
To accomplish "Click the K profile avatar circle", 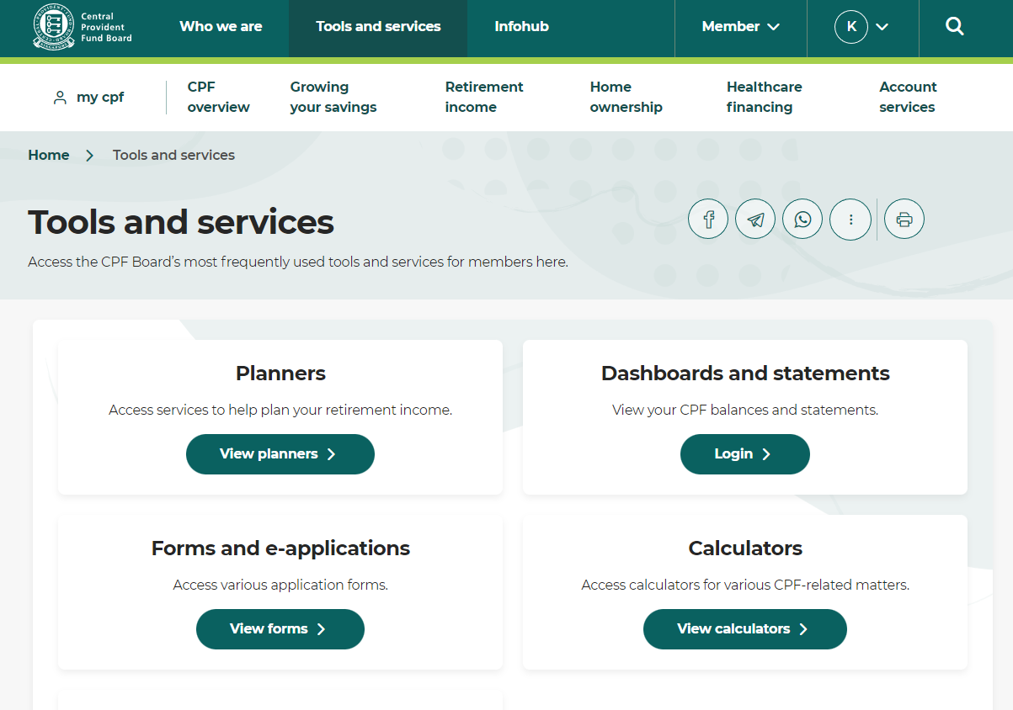I will point(851,27).
